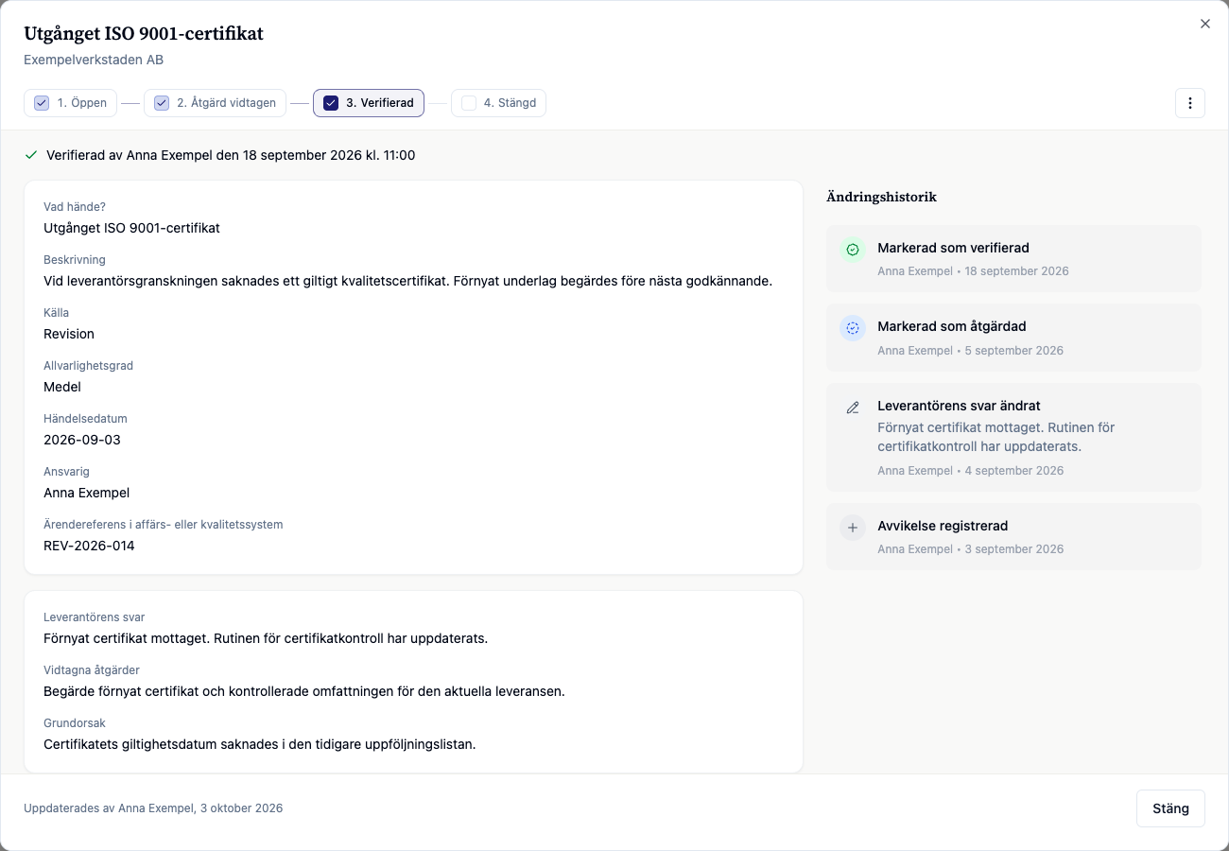Image resolution: width=1229 pixels, height=851 pixels.
Task: Click the description text about 'leverantörsgranskningen'
Action: click(x=408, y=281)
